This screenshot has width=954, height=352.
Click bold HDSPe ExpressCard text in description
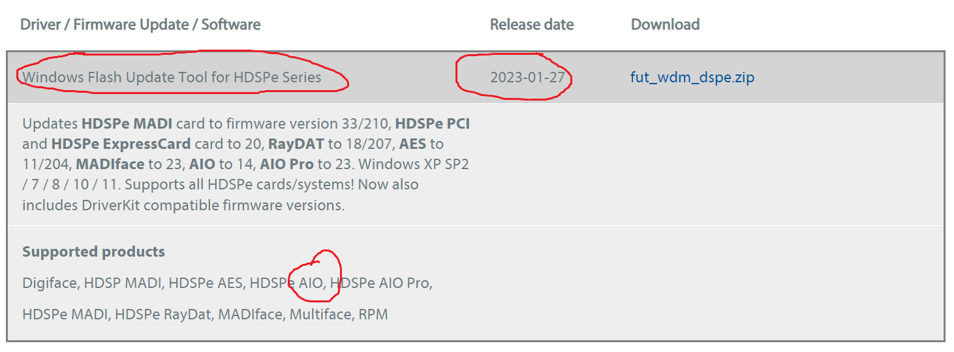tap(121, 144)
